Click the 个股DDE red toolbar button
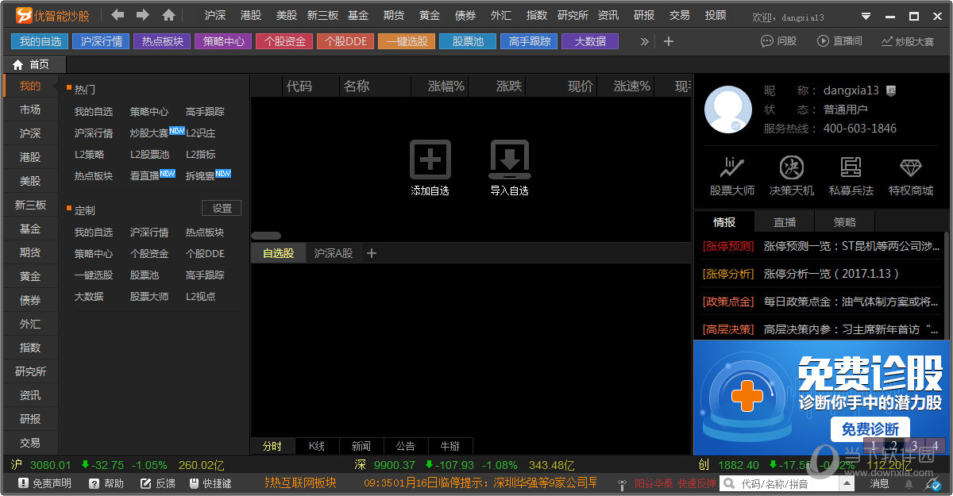 [345, 41]
